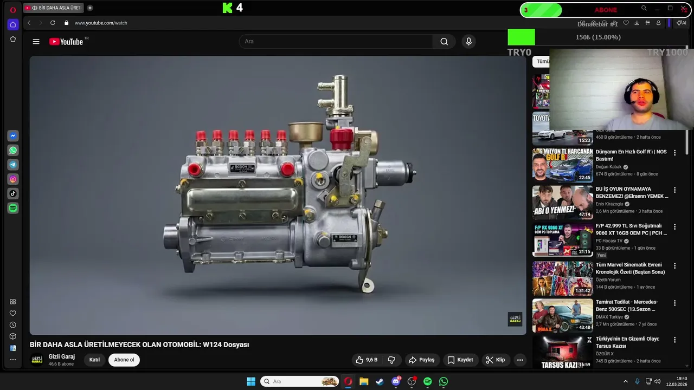The height and width of the screenshot is (390, 694).
Task: Open the Dünyanın En Hızlı Golf R thumbnail
Action: 562,165
